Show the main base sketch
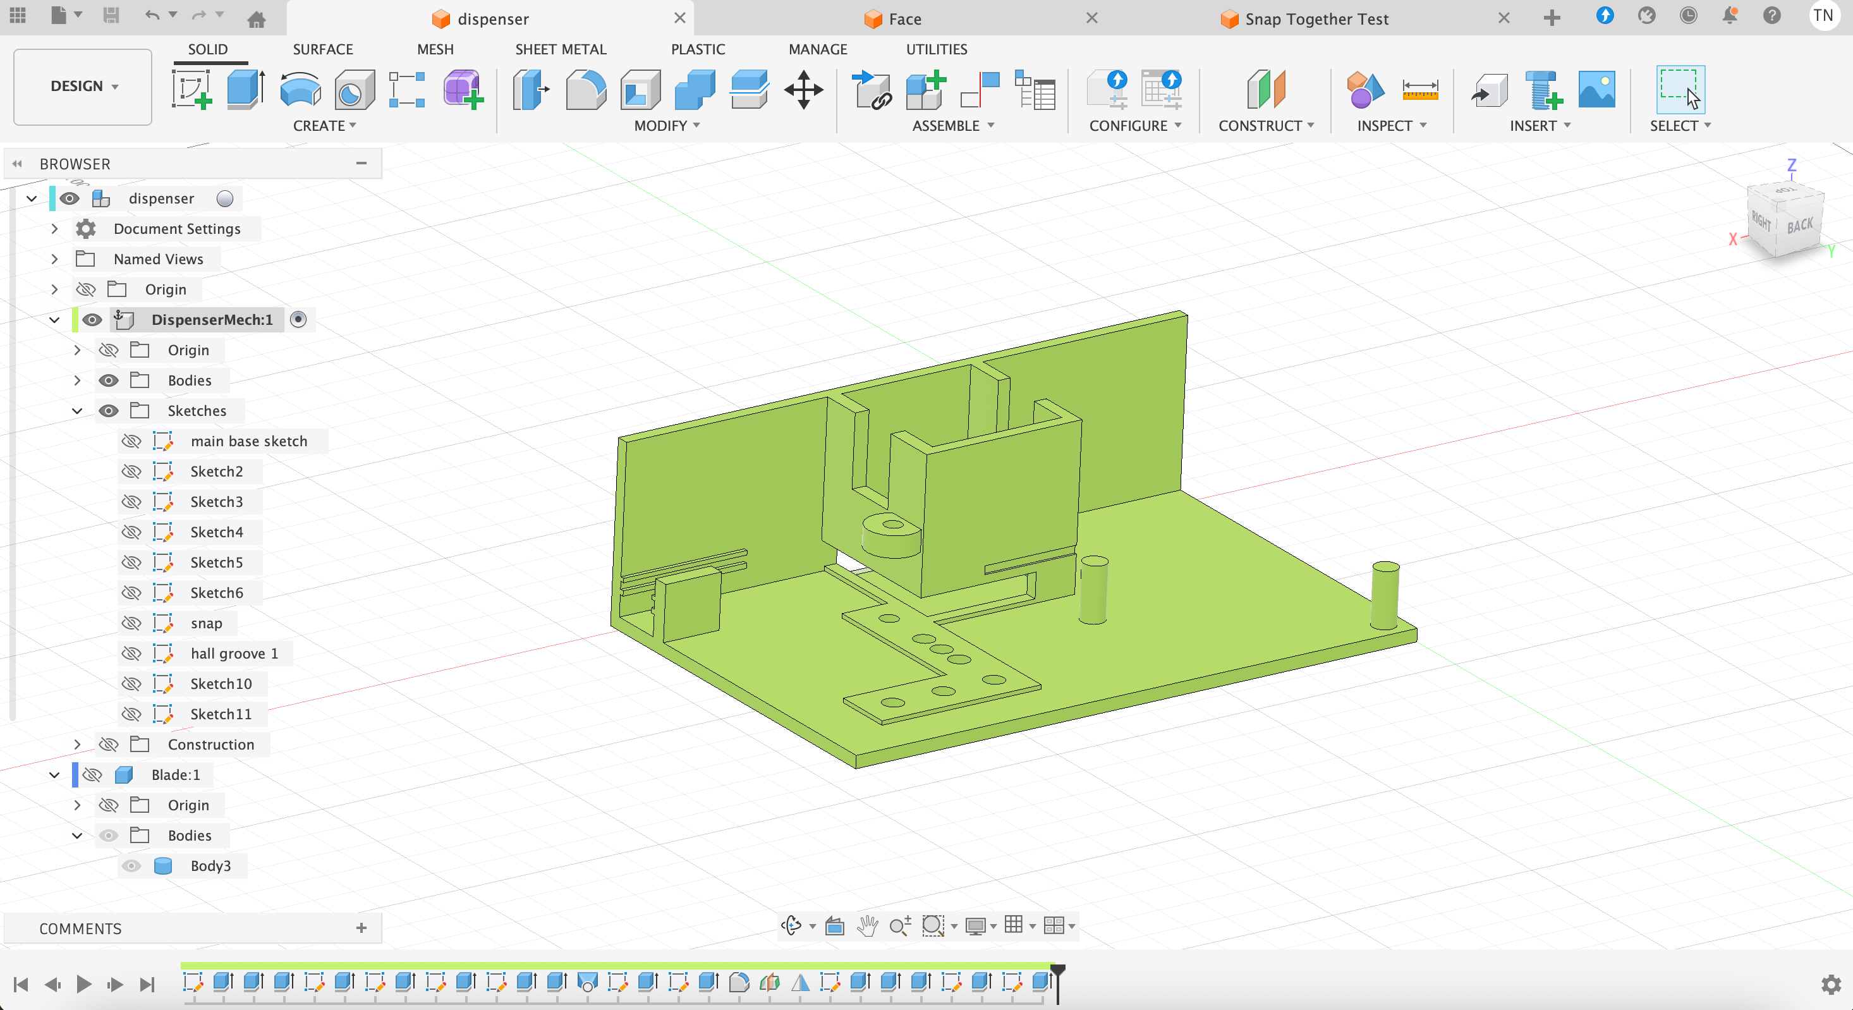 [131, 441]
